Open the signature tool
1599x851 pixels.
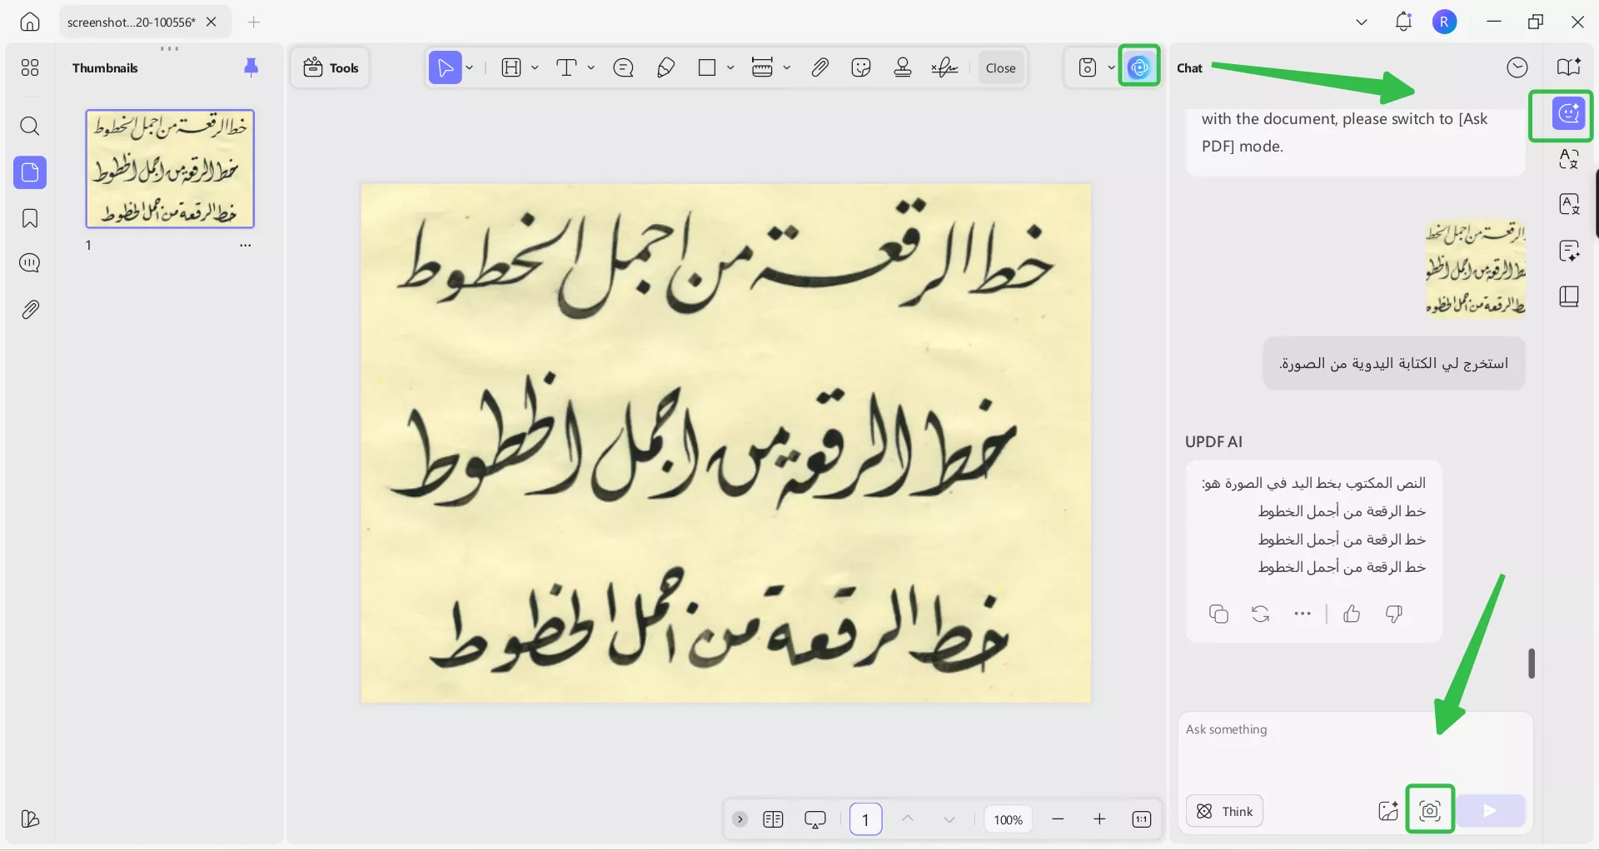[944, 68]
